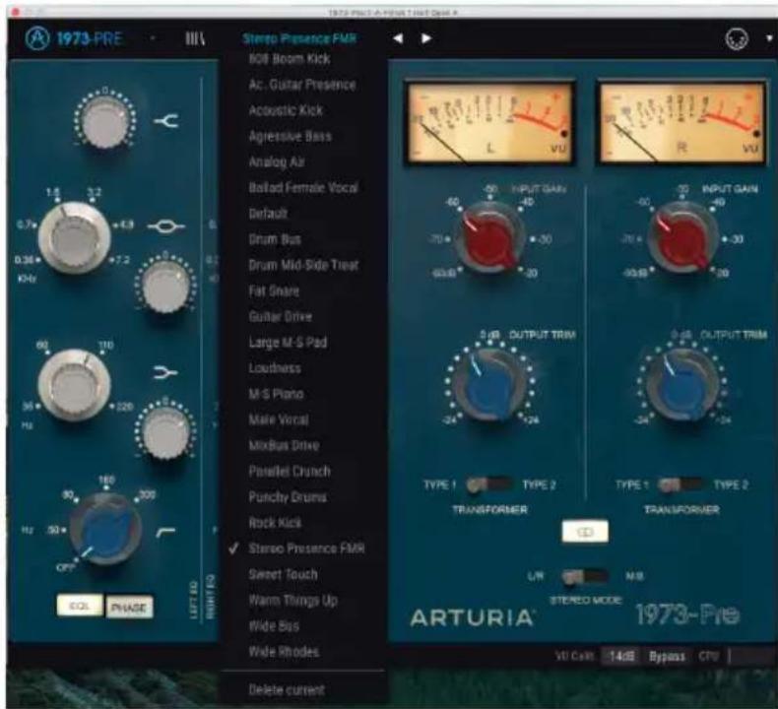Click the left blue Output Trim knob
This screenshot has width=778, height=709.
coord(489,384)
